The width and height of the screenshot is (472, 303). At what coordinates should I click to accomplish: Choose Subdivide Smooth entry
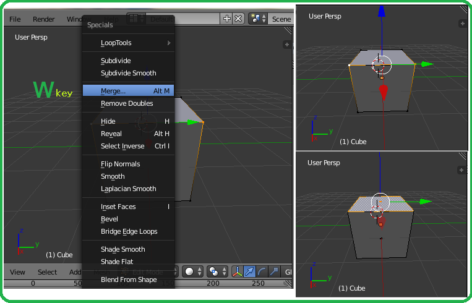pos(128,73)
